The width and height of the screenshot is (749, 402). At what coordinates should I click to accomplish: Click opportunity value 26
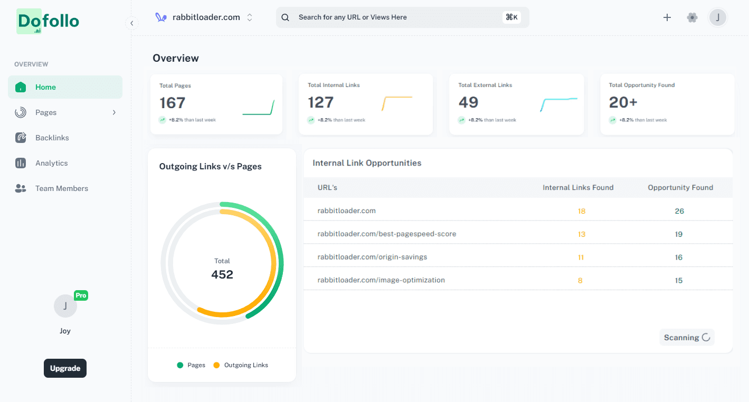679,211
